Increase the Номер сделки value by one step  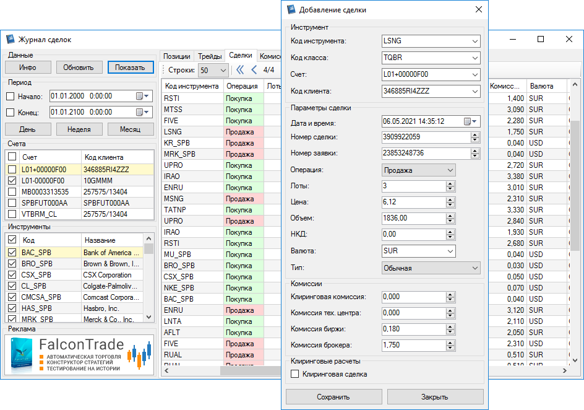[474, 135]
